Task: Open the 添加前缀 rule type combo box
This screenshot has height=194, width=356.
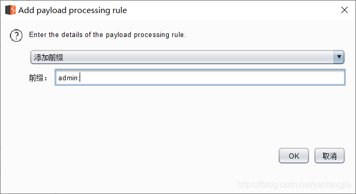Action: (x=187, y=57)
